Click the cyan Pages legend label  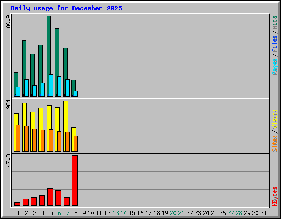(274, 67)
